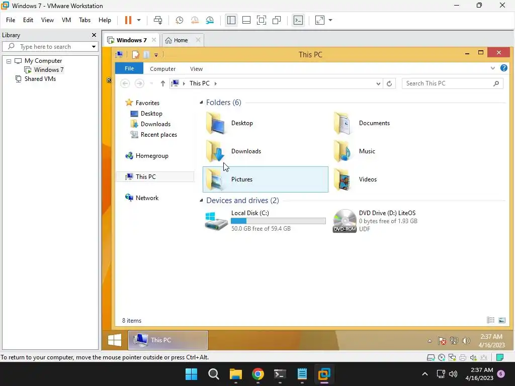The height and width of the screenshot is (386, 515).
Task: Open the Explorer File ribbon tab
Action: pyautogui.click(x=129, y=68)
